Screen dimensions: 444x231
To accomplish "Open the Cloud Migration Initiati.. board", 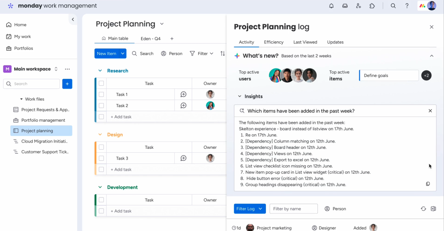I will pyautogui.click(x=41, y=141).
